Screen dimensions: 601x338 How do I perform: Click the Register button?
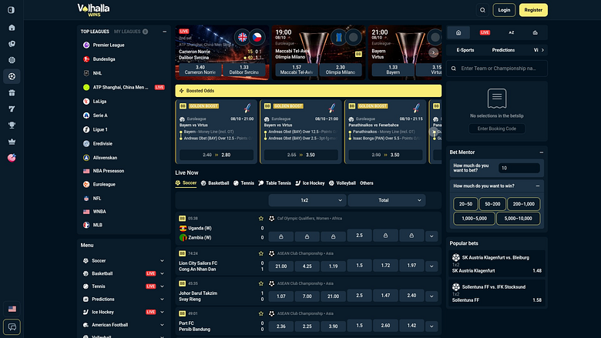[x=533, y=10]
